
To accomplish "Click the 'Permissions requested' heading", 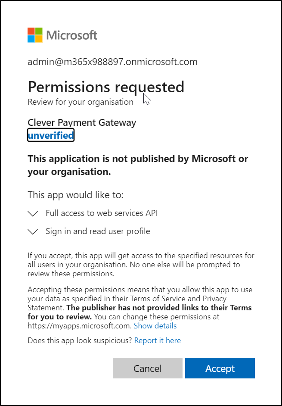I will (106, 87).
